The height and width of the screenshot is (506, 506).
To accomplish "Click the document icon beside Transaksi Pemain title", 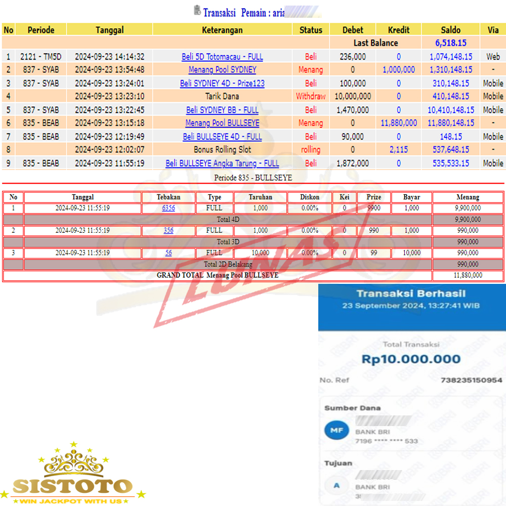I will tap(197, 11).
